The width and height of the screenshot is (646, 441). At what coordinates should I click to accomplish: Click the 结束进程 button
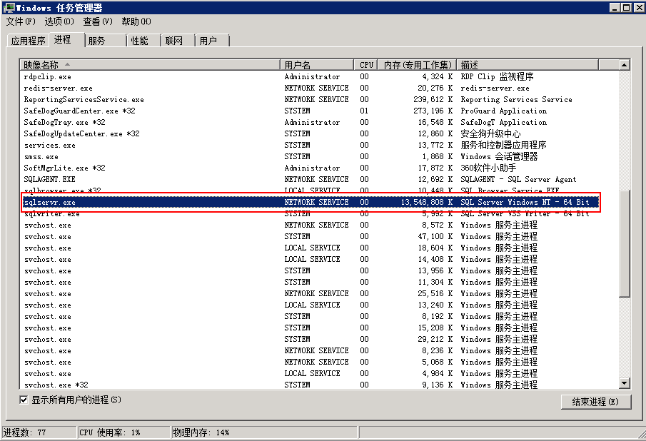coord(596,402)
